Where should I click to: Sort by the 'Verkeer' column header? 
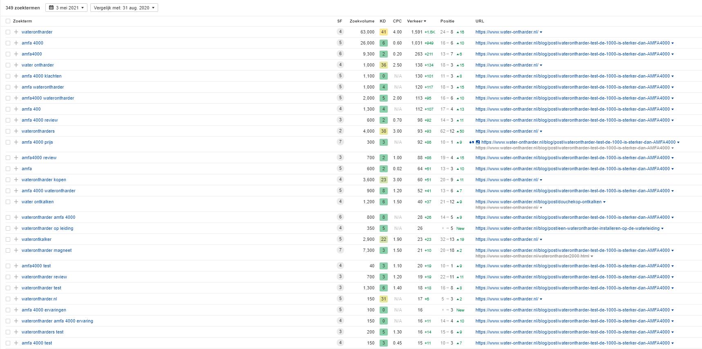point(416,21)
